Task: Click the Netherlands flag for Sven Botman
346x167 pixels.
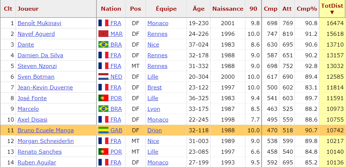Action: (x=103, y=77)
